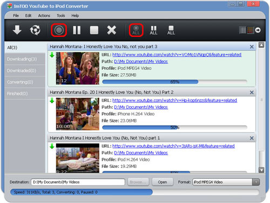Image resolution: width=270 pixels, height=203 pixels.
Task: Click the Stop All toolbar icon
Action: 171,30
